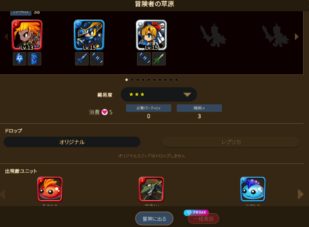This screenshot has height=227, width=309.
Task: Select the orange-haired Lv.13 fire hero
Action: pyautogui.click(x=27, y=35)
